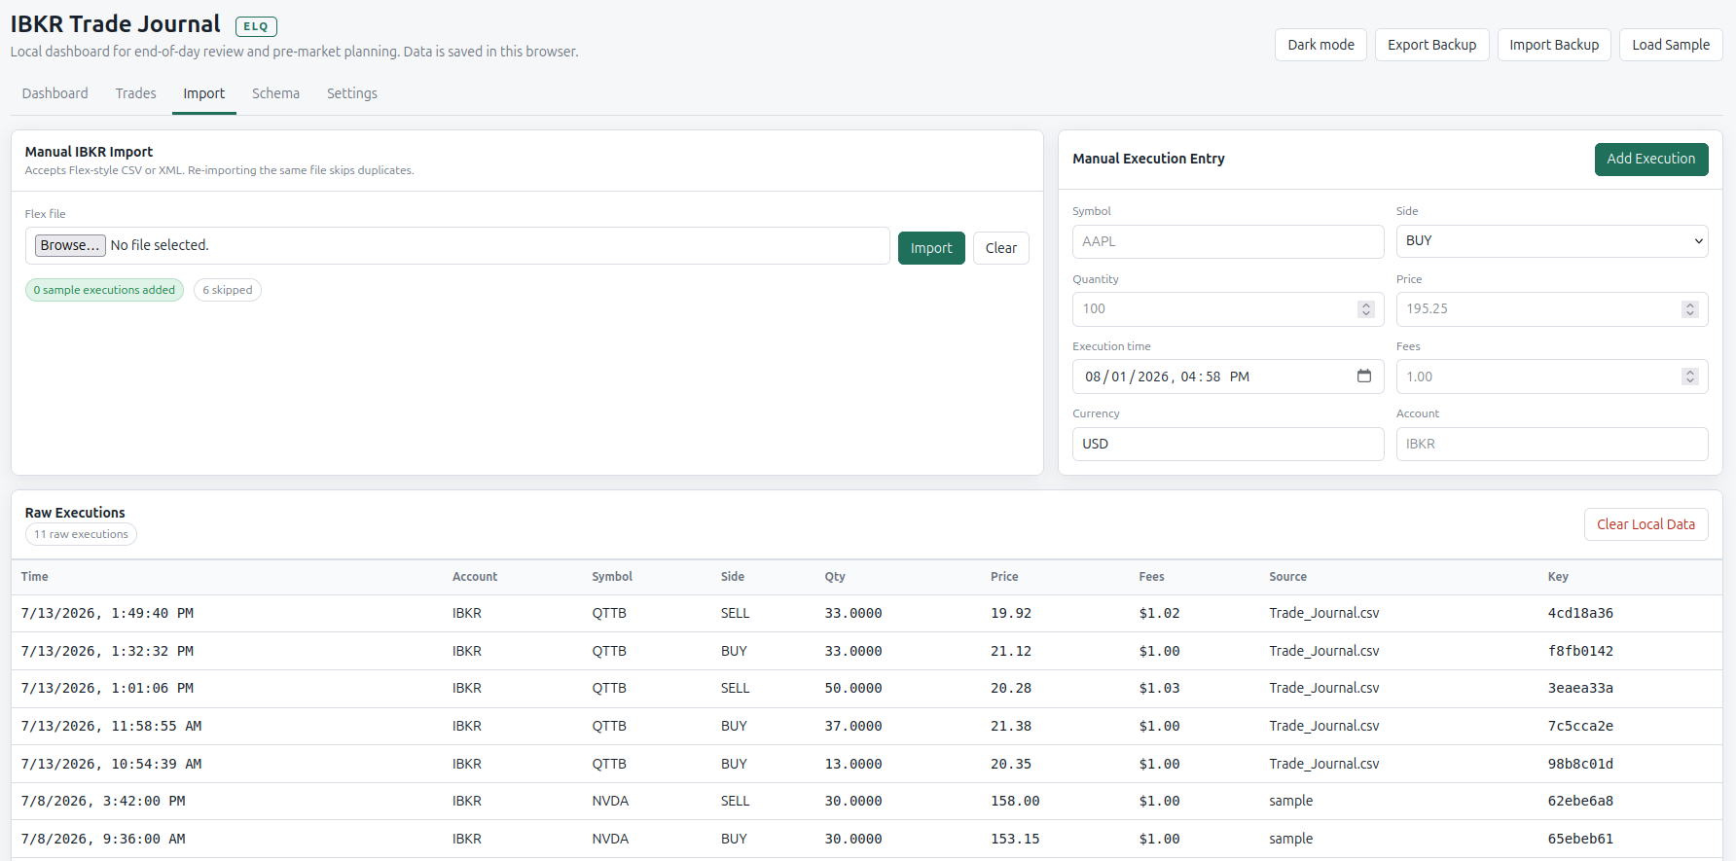Switch to the Dashboard tab
The width and height of the screenshot is (1736, 861).
[x=55, y=93]
